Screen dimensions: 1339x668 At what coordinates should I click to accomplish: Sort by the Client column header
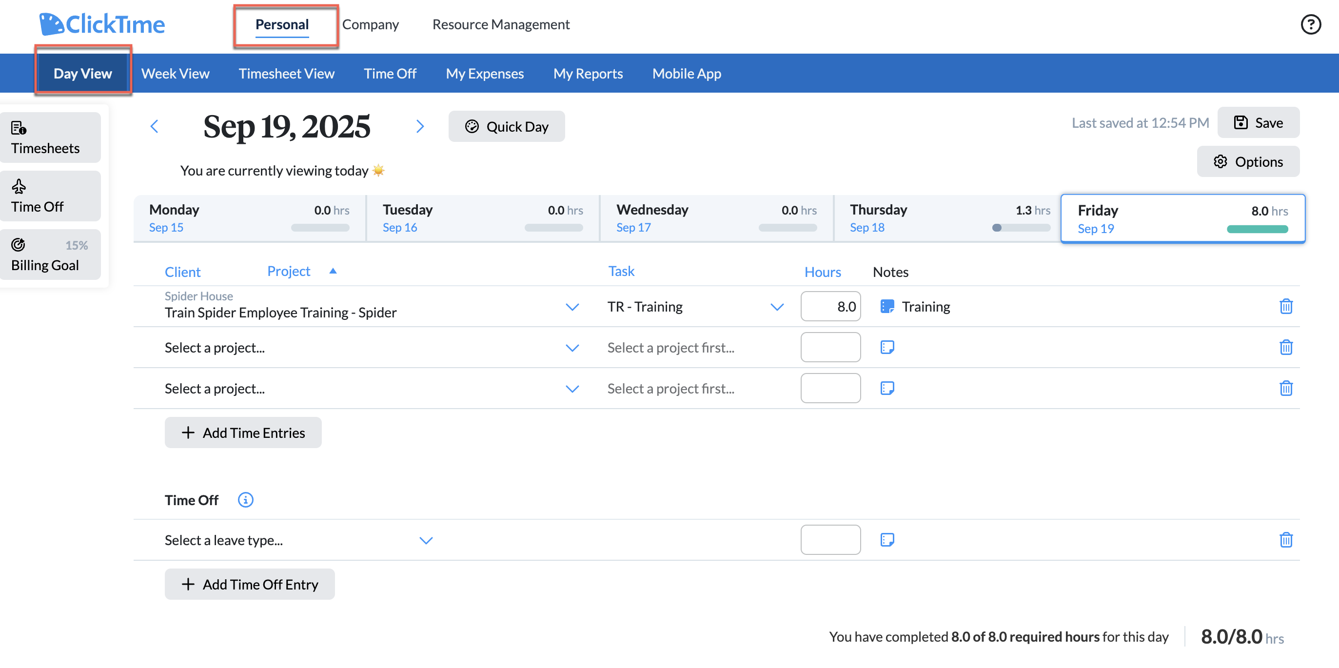click(182, 272)
